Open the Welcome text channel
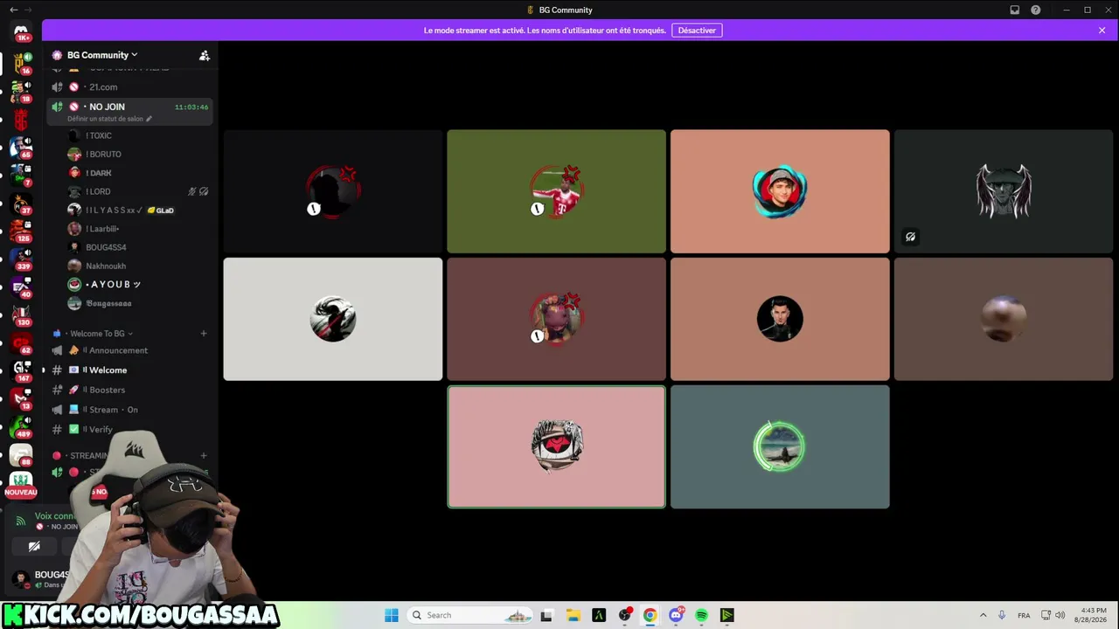The image size is (1119, 629). [129, 370]
